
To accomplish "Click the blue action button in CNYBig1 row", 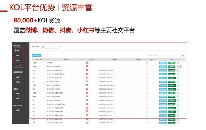I will 163,63.
